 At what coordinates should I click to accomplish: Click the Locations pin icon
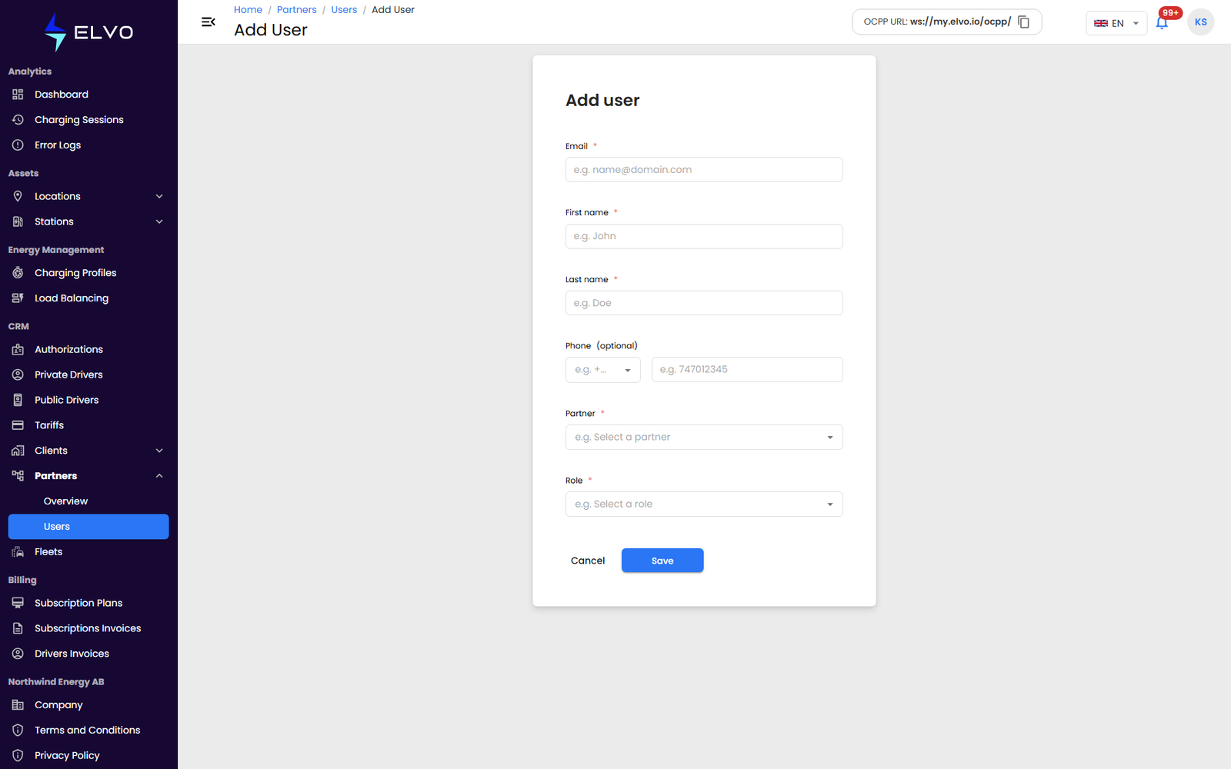point(18,196)
